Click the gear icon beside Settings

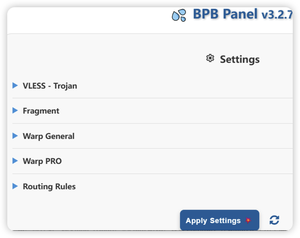pyautogui.click(x=210, y=58)
